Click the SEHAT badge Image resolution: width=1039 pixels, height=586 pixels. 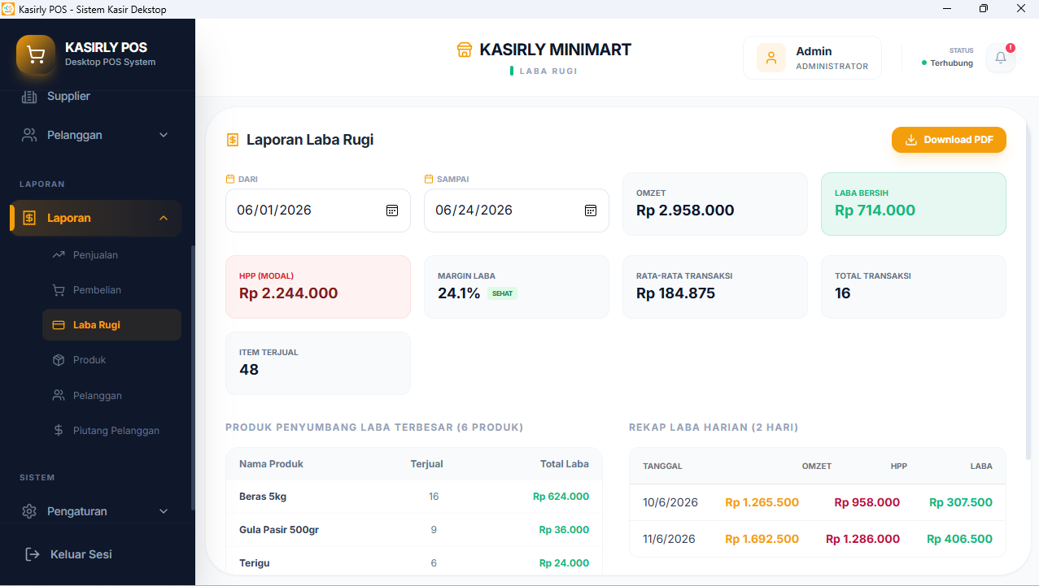[x=503, y=293]
